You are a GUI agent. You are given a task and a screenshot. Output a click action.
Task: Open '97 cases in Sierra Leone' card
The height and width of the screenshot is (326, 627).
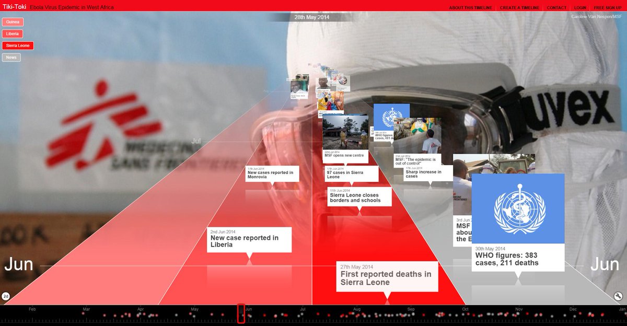[x=352, y=174]
